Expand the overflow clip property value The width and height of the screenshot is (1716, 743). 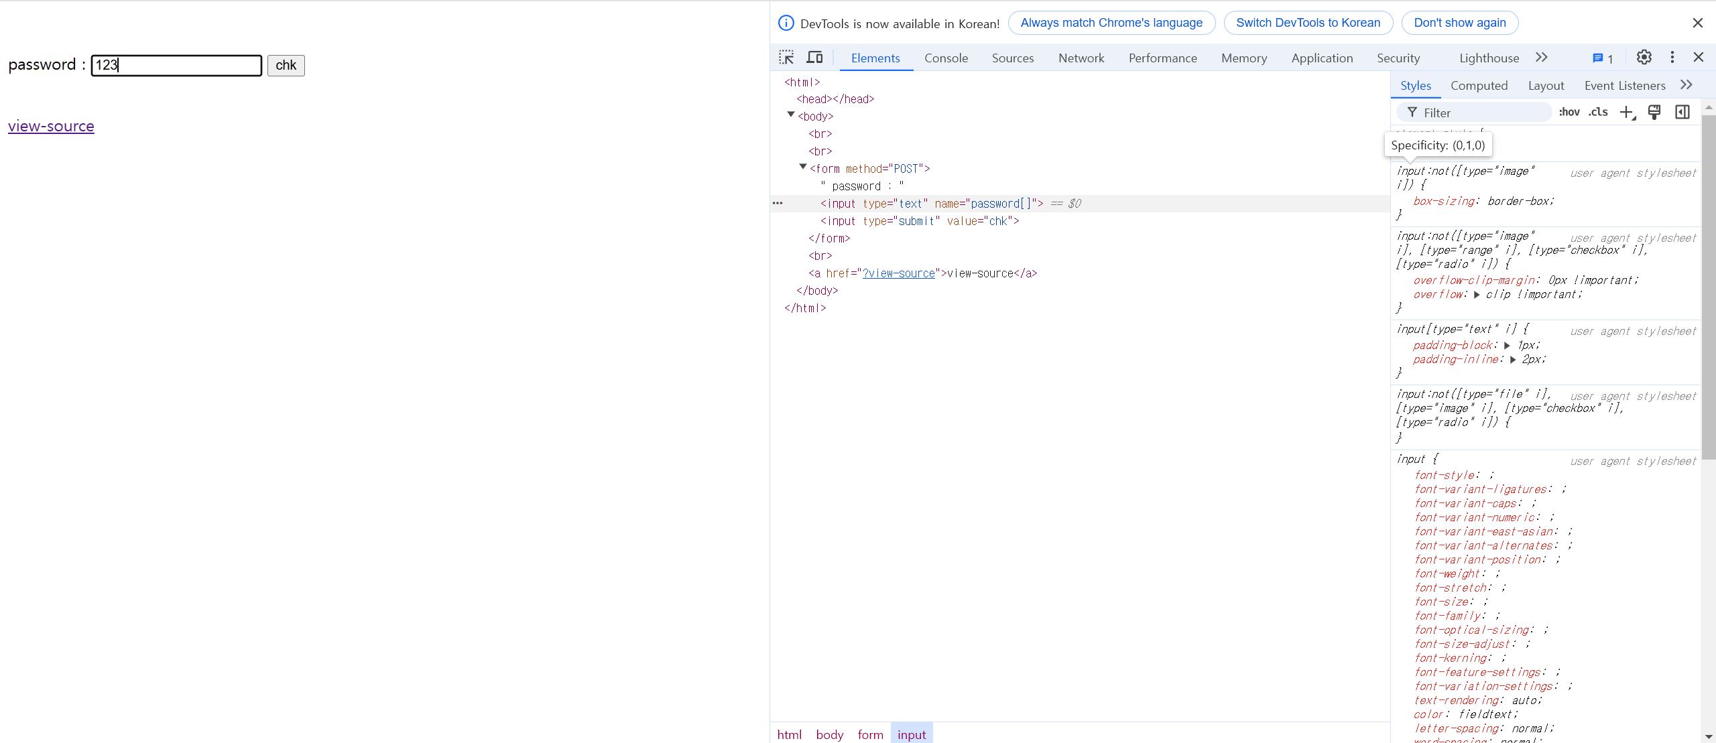click(1477, 295)
